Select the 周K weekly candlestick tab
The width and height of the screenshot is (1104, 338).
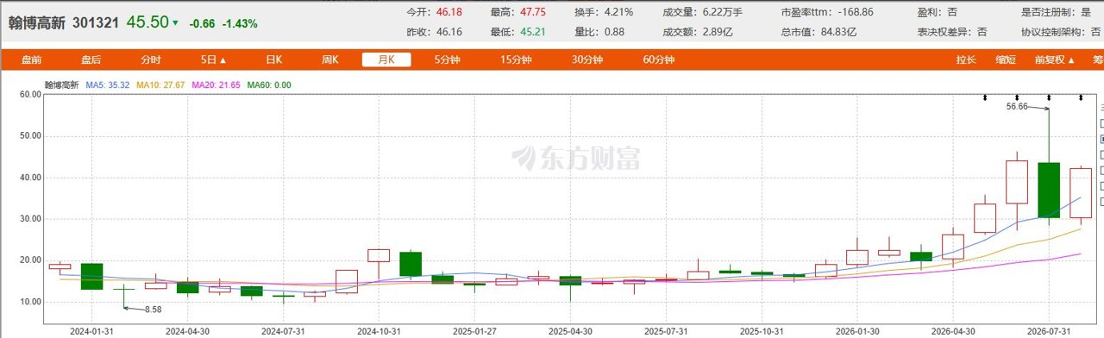329,60
